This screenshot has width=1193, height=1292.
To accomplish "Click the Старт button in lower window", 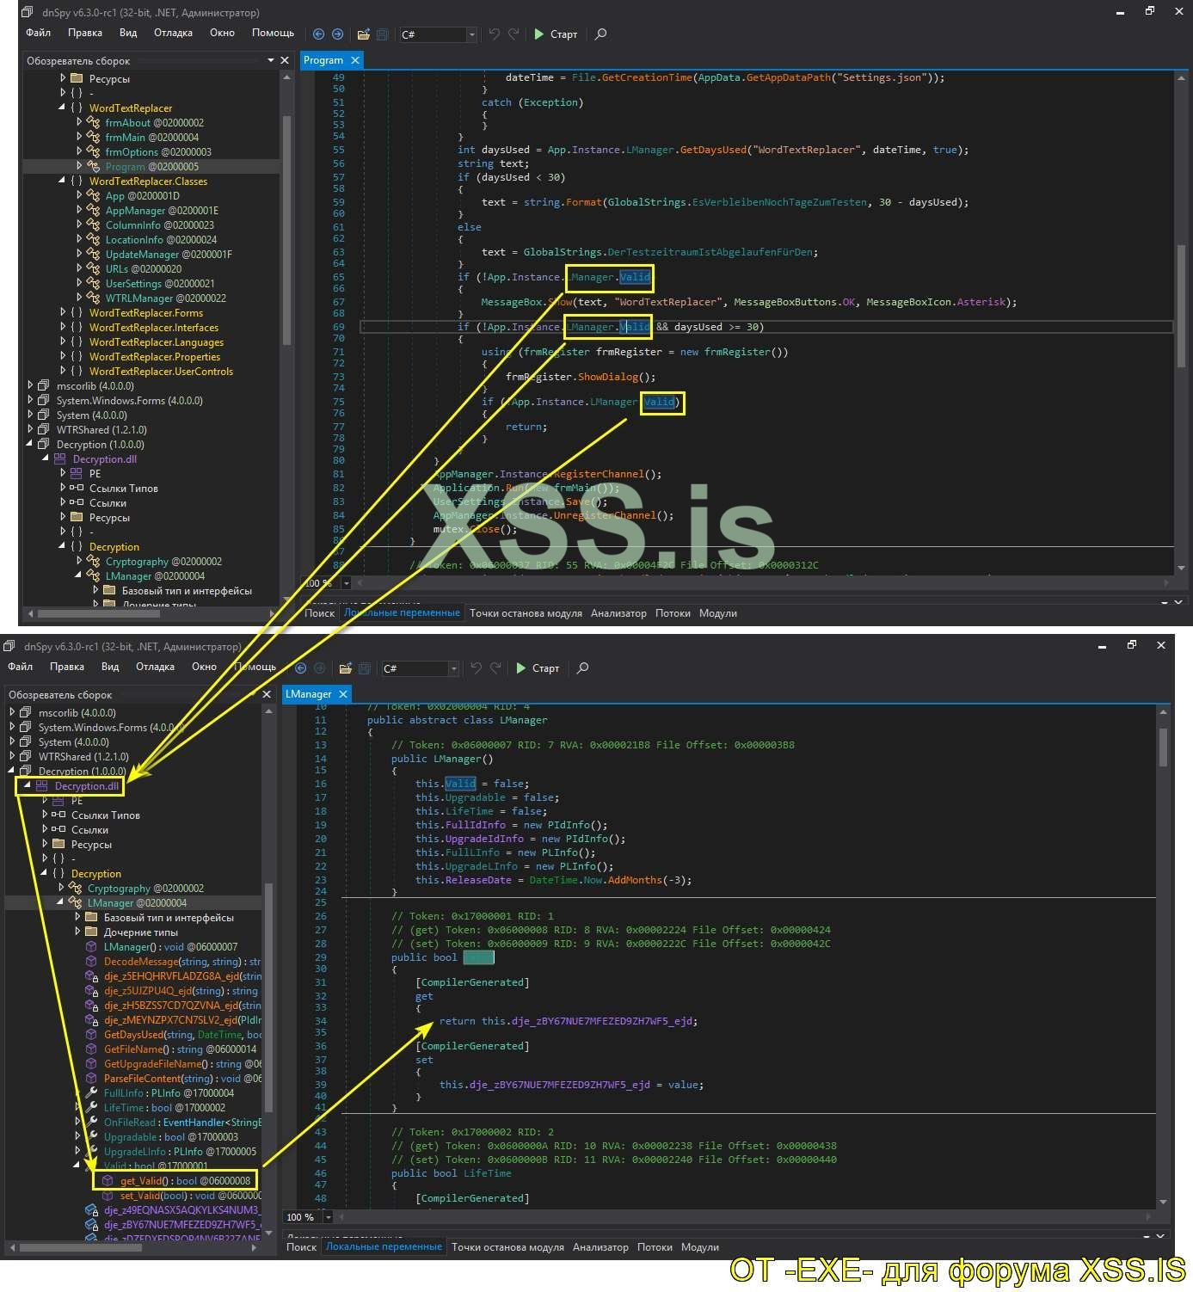I will pos(538,668).
